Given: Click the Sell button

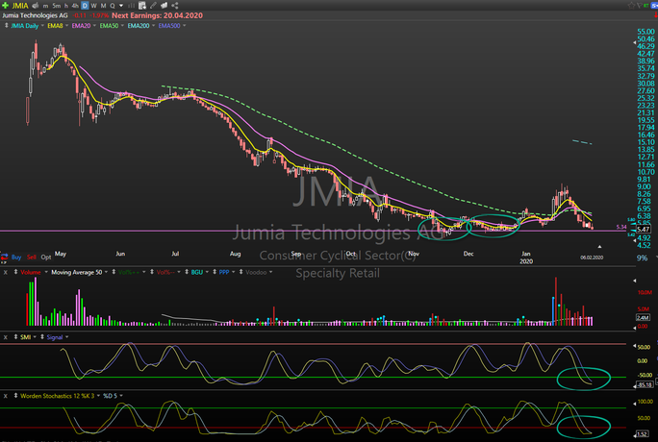Looking at the screenshot, I should [x=31, y=257].
